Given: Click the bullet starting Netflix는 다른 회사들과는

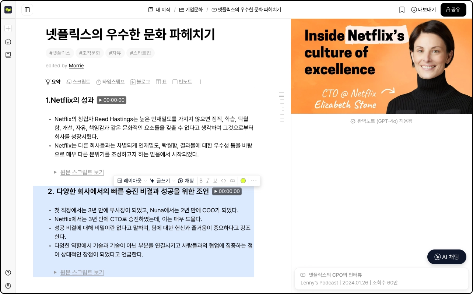Looking at the screenshot, I should coord(153,150).
